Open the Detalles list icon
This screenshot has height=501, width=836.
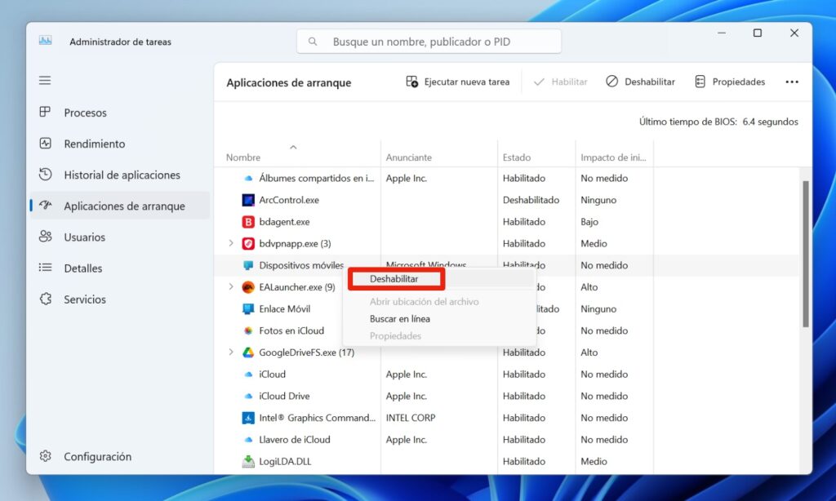[45, 268]
